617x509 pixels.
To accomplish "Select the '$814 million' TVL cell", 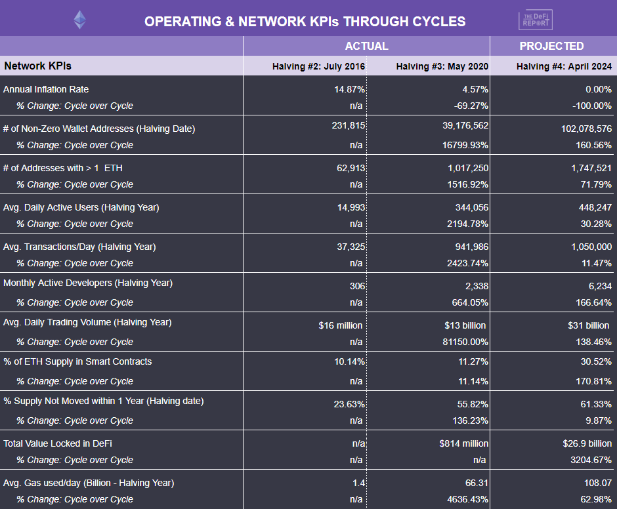I will coord(464,443).
